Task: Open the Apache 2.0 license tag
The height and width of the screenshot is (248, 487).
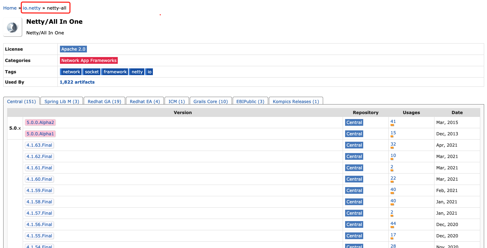Action: click(x=73, y=49)
